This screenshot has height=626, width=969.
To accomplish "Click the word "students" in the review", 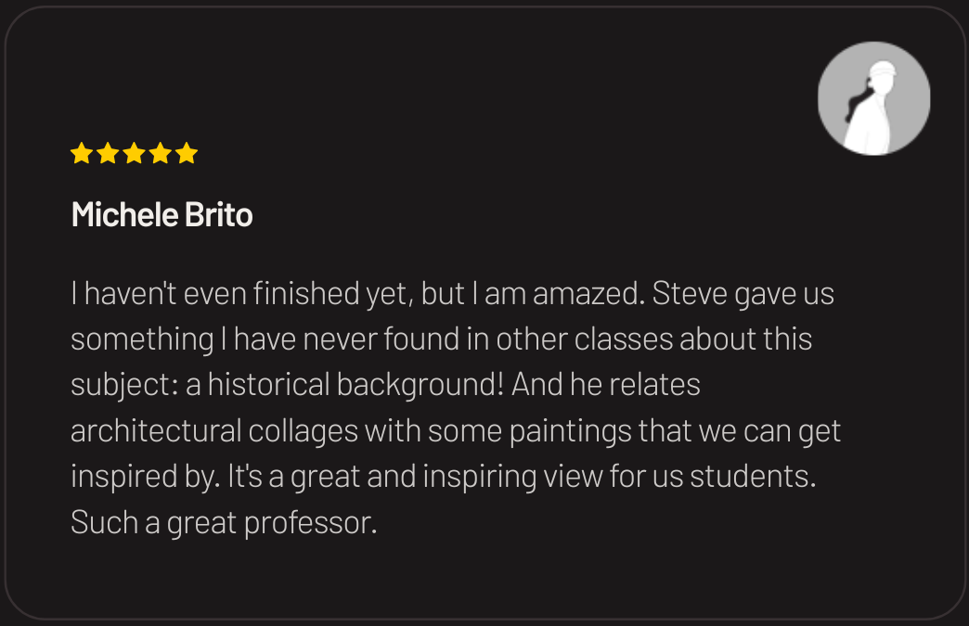I will pos(749,477).
